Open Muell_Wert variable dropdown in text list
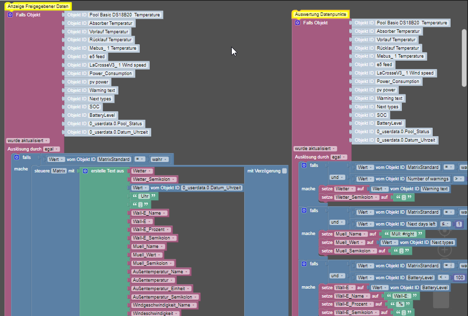Image resolution: width=468 pixels, height=316 pixels. [x=147, y=255]
